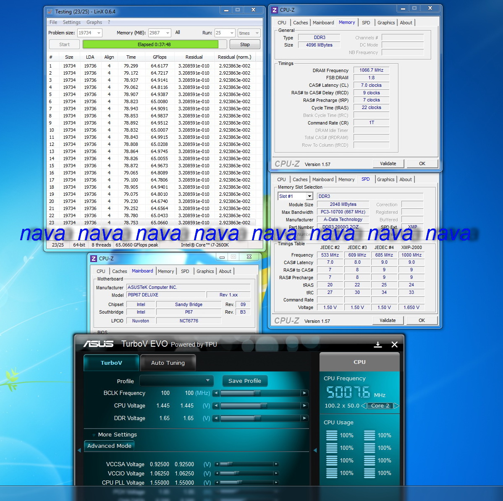Select test result row 23 in LinX

[x=152, y=223]
